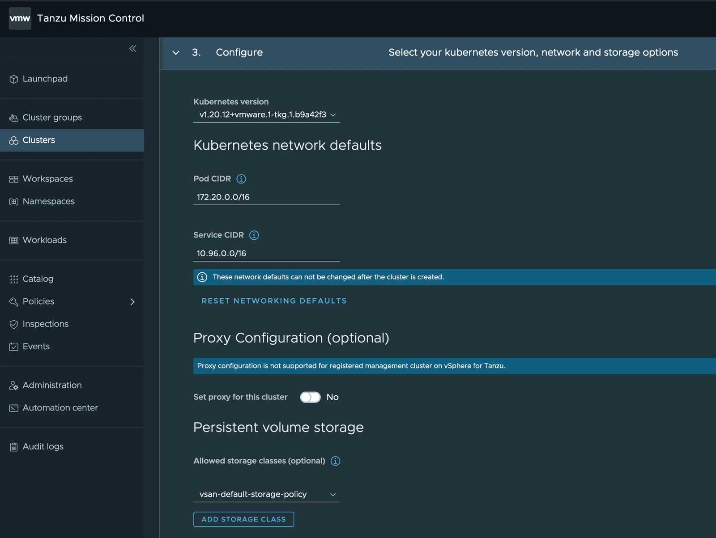
Task: Click the Pod CIDR info icon
Action: 241,178
